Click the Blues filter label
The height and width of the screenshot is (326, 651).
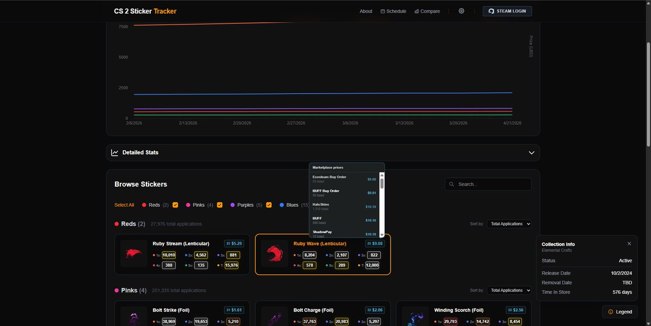click(x=292, y=205)
